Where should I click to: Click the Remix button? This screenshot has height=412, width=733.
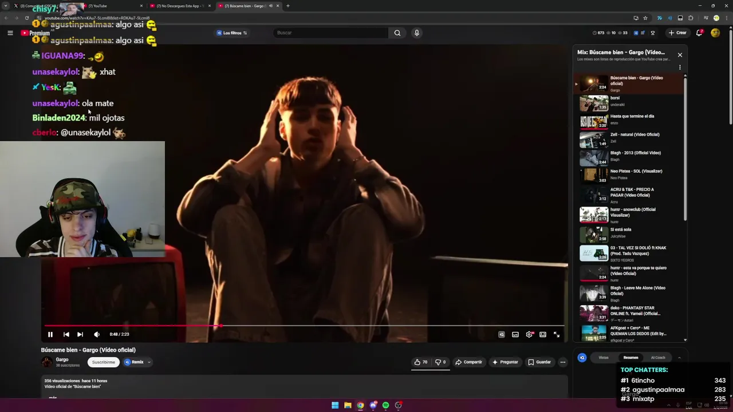(x=135, y=362)
